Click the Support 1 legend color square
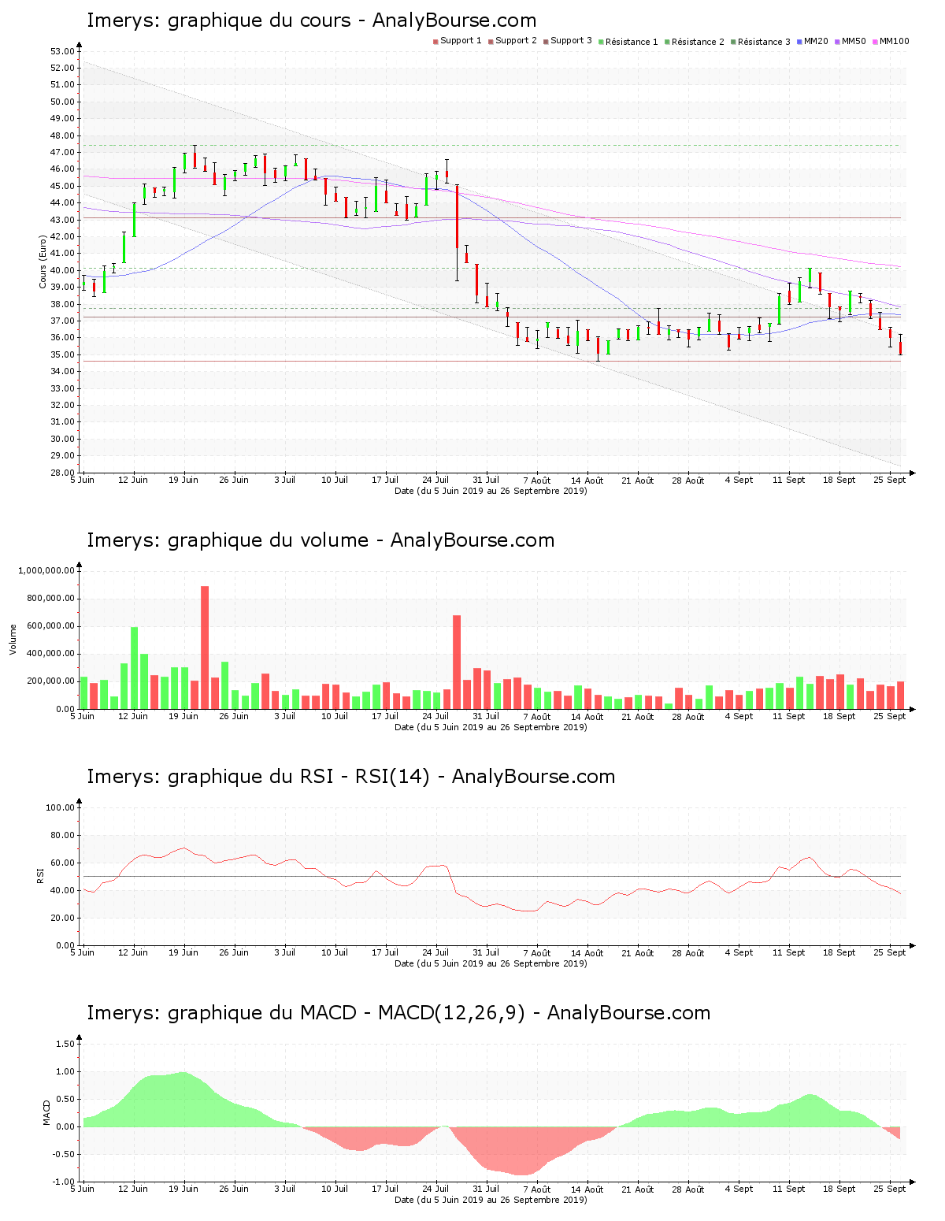This screenshot has width=945, height=1221. point(435,42)
